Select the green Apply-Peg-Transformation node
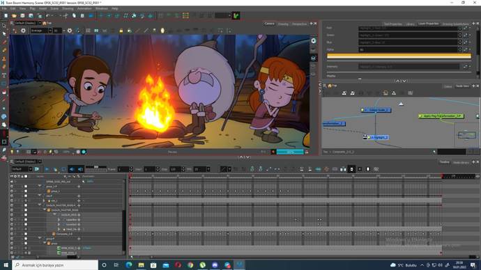The height and width of the screenshot is (270, 481). pos(441,116)
